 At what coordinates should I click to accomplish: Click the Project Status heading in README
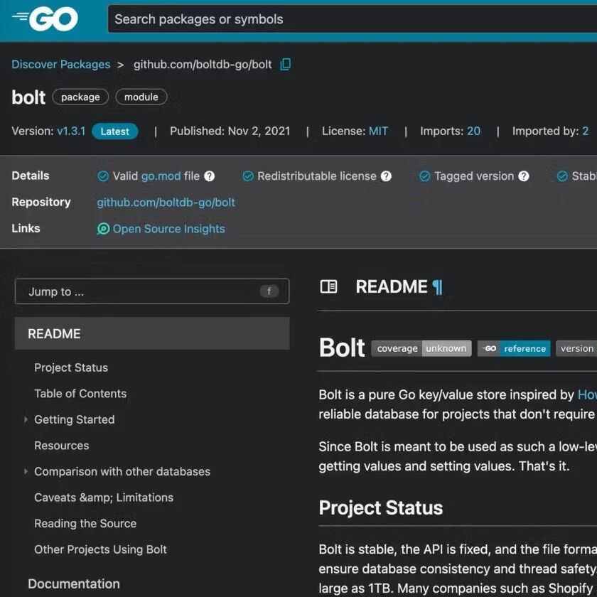[380, 507]
